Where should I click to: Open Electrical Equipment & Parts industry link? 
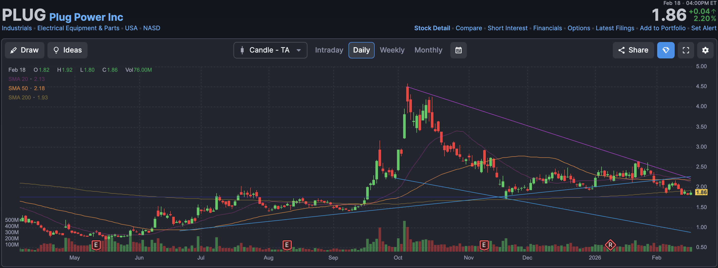click(x=78, y=28)
